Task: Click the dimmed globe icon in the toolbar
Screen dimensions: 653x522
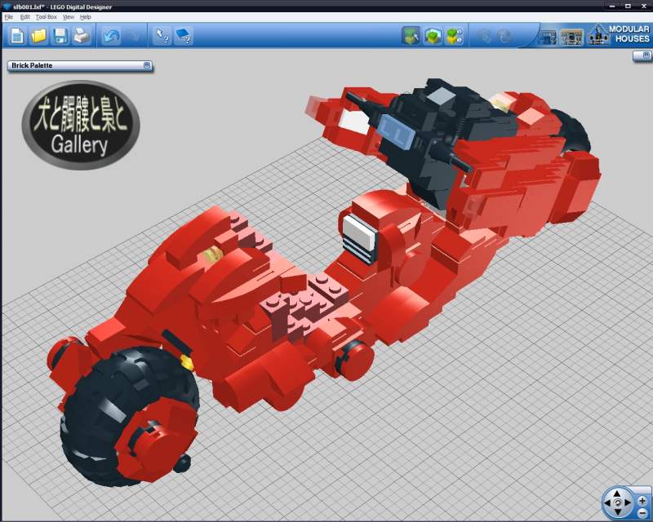Action: click(x=504, y=36)
